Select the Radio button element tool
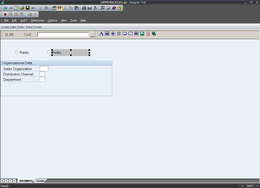Viewport: 260px width, 188px height. coord(113,34)
